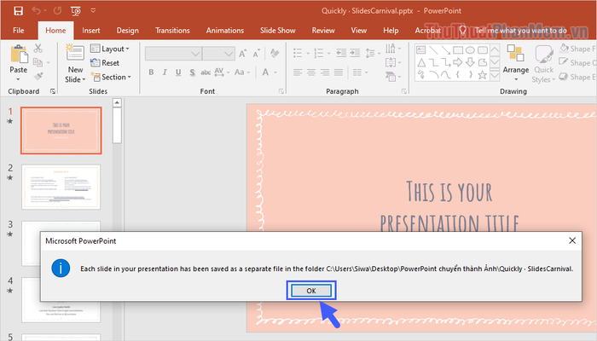Open the Review tab
This screenshot has height=341, width=597.
click(x=323, y=31)
